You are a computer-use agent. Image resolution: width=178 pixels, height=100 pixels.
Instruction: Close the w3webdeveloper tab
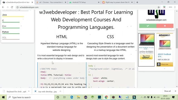pyautogui.click(x=32, y=2)
